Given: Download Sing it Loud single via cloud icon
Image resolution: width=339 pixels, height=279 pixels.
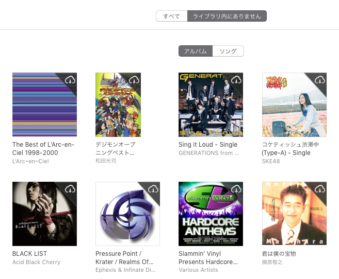Looking at the screenshot, I should (236, 80).
